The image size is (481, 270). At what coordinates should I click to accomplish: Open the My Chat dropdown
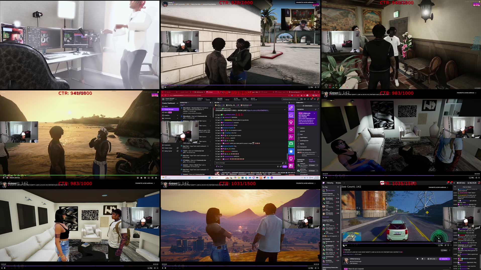pyautogui.click(x=221, y=102)
